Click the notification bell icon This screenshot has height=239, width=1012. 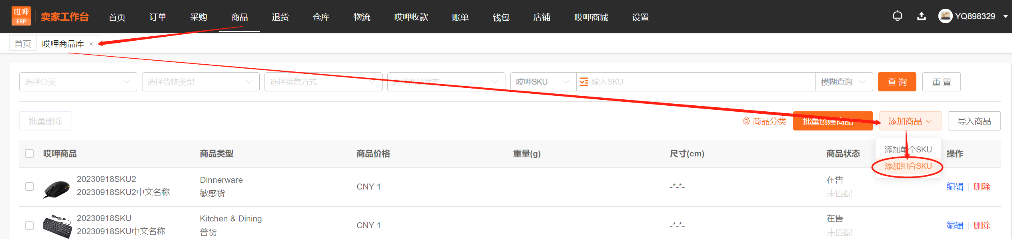point(897,16)
